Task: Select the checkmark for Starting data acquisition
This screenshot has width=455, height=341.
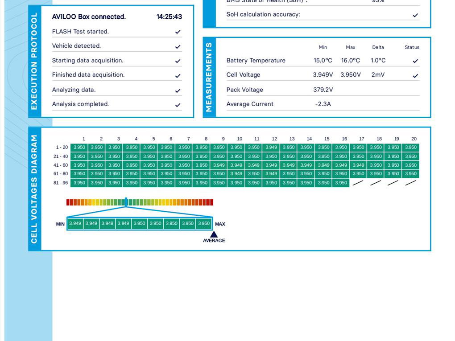Action: point(178,61)
